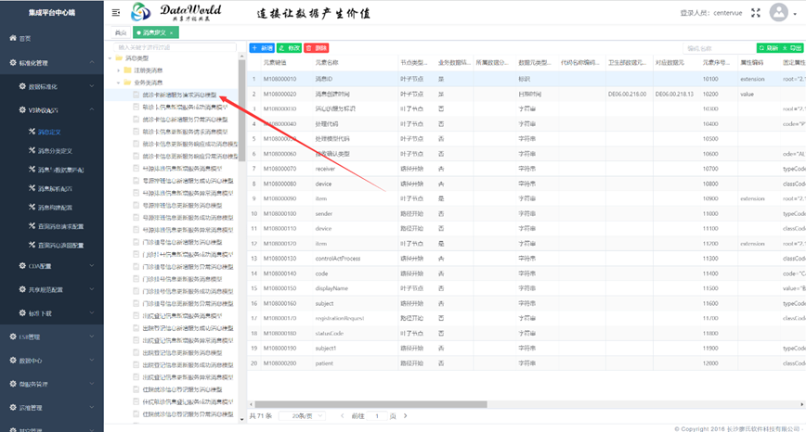Click the tool icon beside 消息定义
806x432 pixels.
32,132
